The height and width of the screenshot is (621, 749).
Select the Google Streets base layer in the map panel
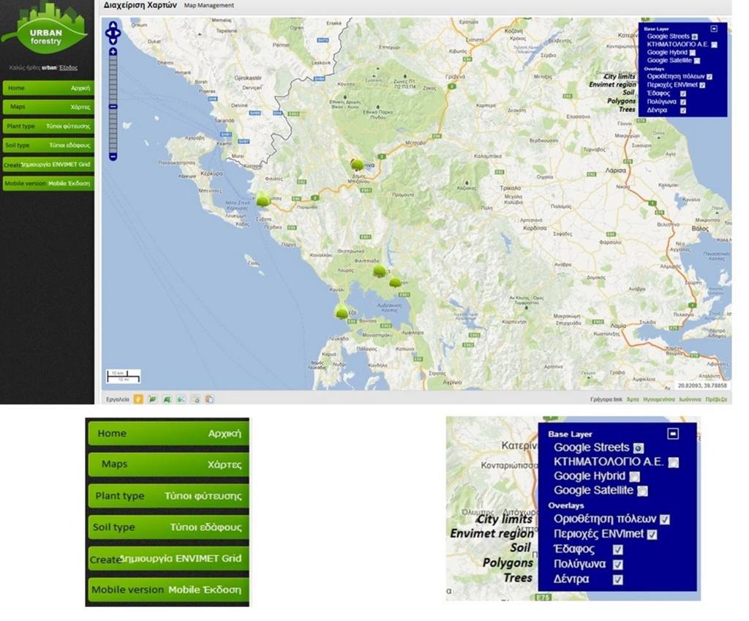coord(695,37)
